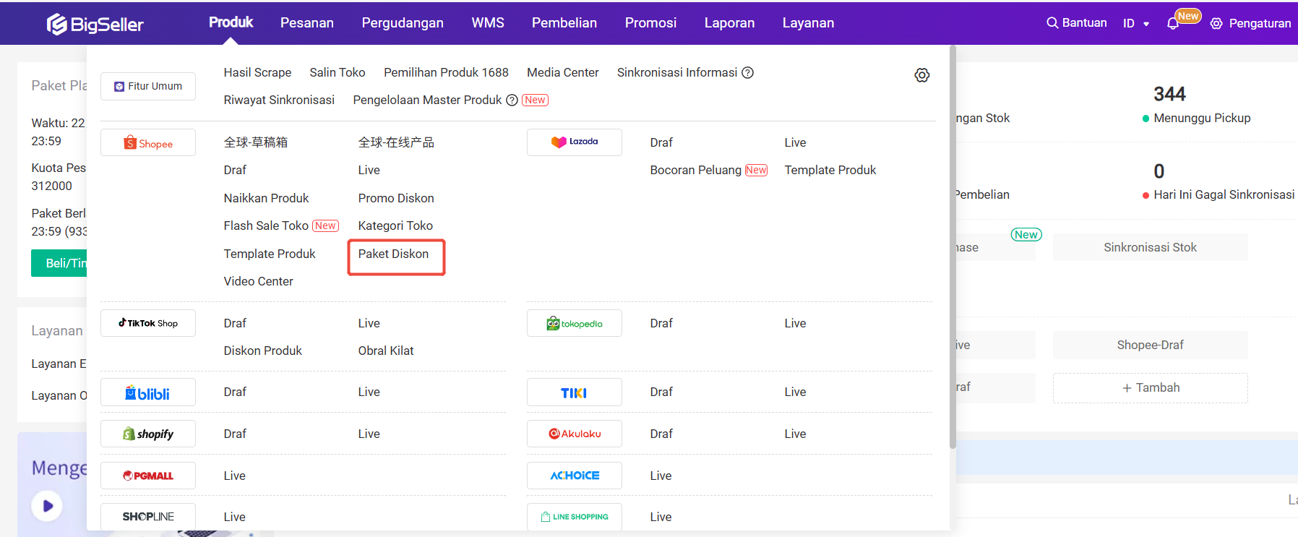Image resolution: width=1298 pixels, height=537 pixels.
Task: Select the TikTok Shop logo
Action: (x=148, y=323)
